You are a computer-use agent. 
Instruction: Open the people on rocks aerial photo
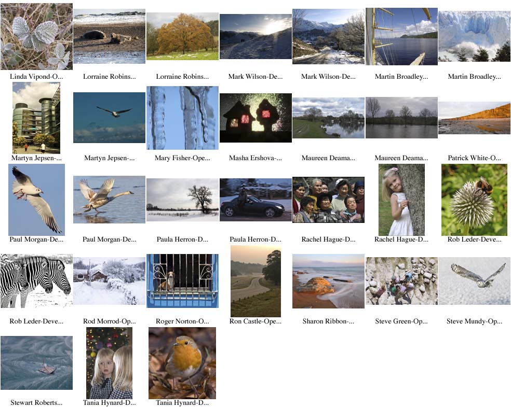coord(401,281)
